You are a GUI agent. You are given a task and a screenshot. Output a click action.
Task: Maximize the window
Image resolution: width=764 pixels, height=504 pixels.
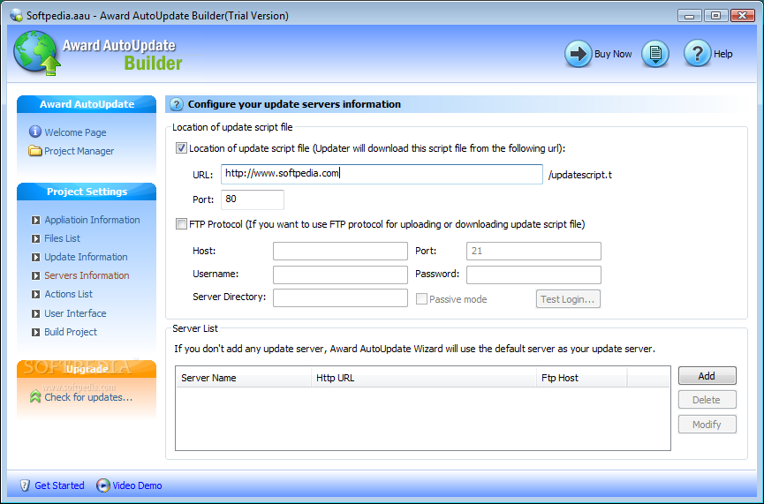[x=715, y=16]
